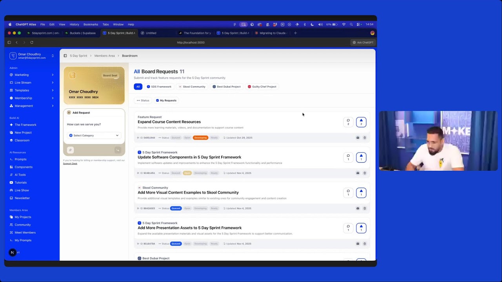Screen dimensions: 502x282
Task: Go to Members Area breadcrumb
Action: (x=104, y=56)
